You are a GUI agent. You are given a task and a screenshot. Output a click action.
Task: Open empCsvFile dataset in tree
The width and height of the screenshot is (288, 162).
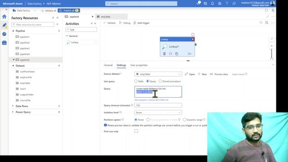[26, 77]
